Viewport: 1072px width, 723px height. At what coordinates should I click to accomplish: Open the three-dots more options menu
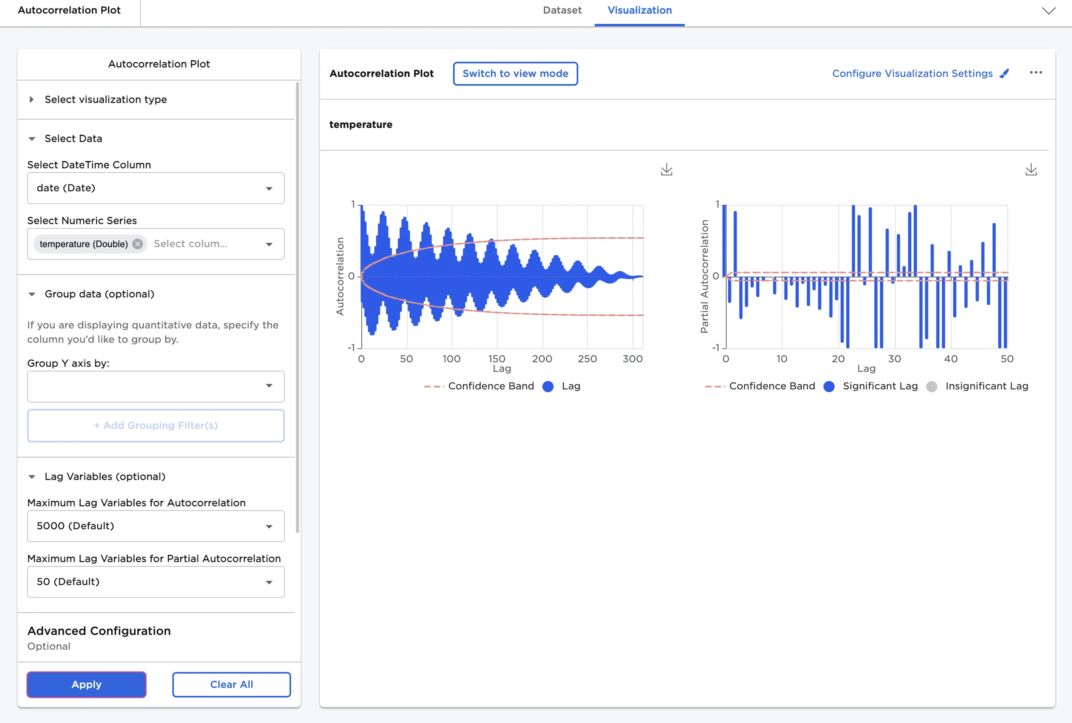pyautogui.click(x=1036, y=73)
